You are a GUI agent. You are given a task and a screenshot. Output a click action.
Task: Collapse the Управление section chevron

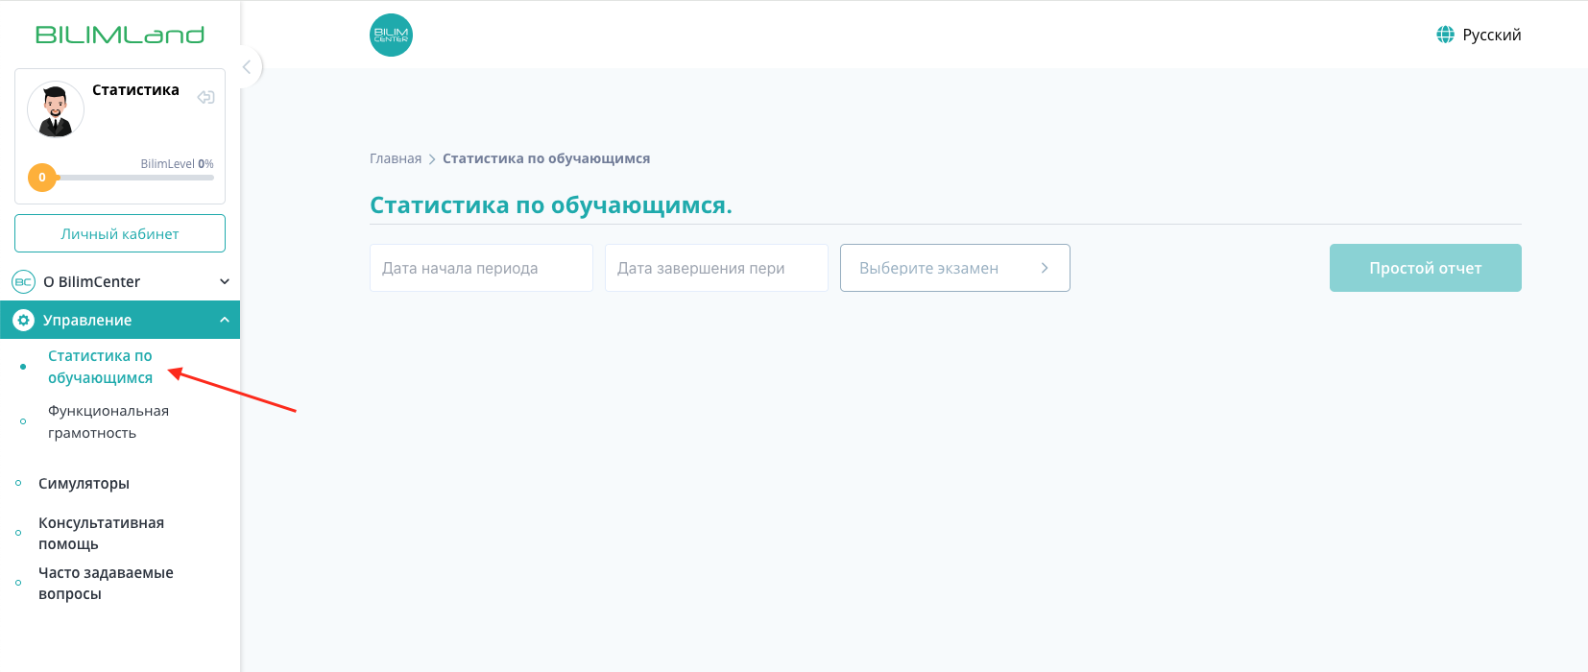point(225,320)
